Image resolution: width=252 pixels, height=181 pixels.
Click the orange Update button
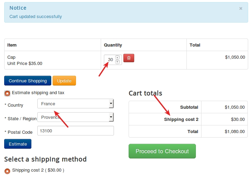click(64, 81)
